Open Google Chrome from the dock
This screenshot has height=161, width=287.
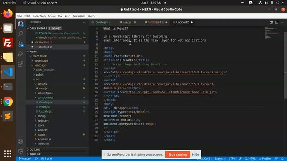(8, 102)
